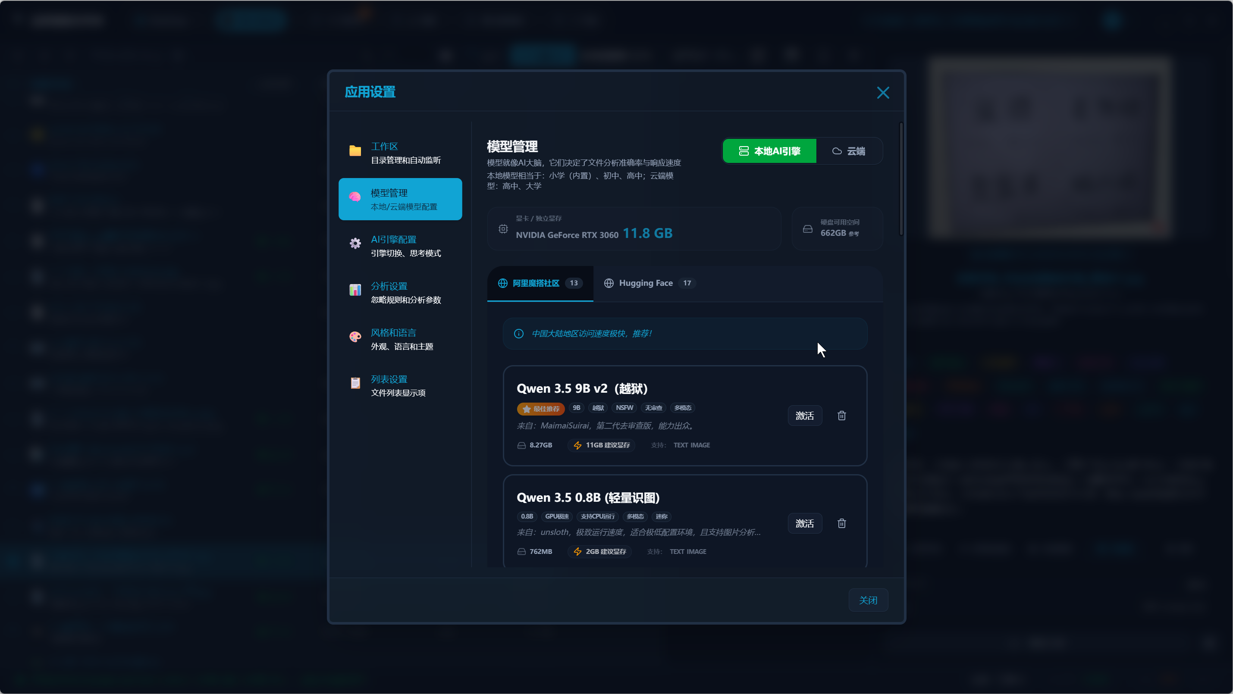Click the storage icon beside 8.27GB
Viewport: 1233px width, 694px height.
[x=521, y=445]
